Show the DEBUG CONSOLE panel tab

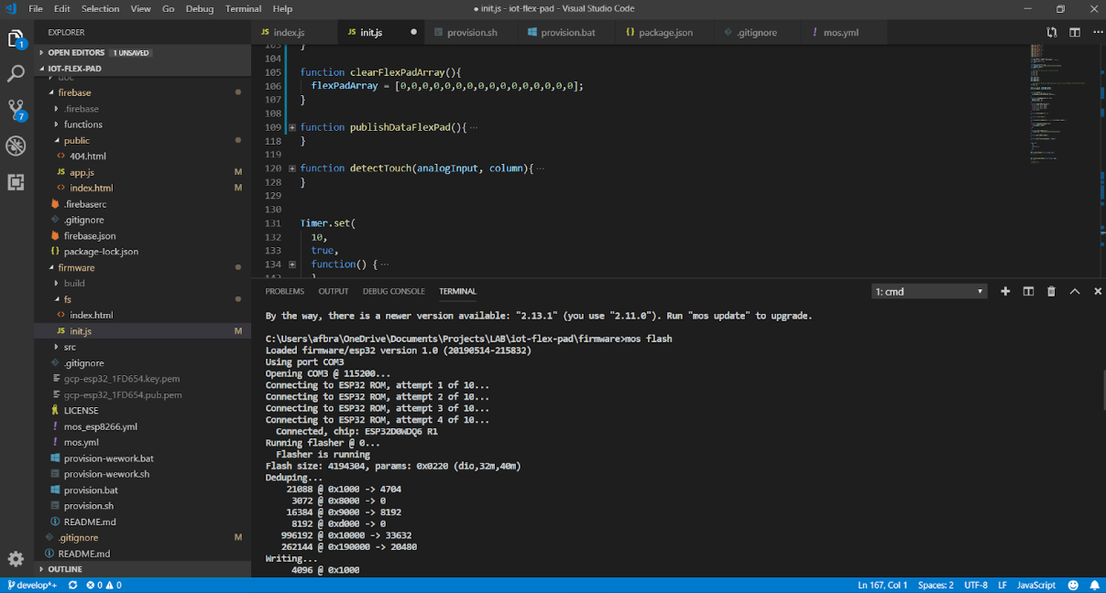tap(394, 291)
